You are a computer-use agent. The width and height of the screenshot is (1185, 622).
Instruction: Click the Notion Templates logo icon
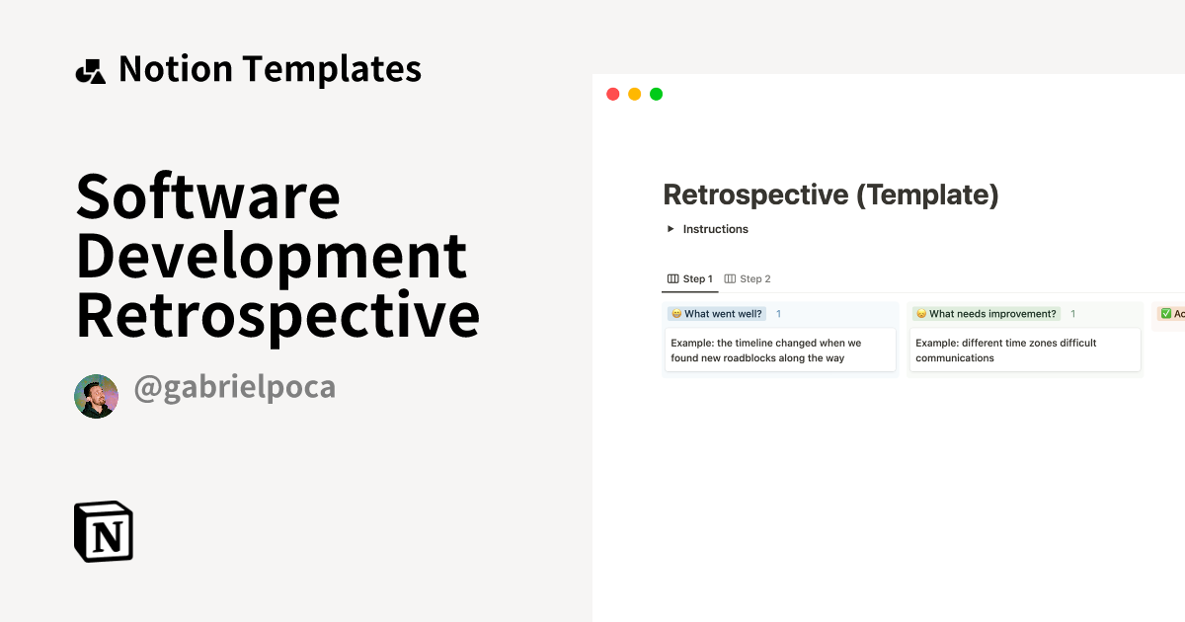[x=91, y=68]
